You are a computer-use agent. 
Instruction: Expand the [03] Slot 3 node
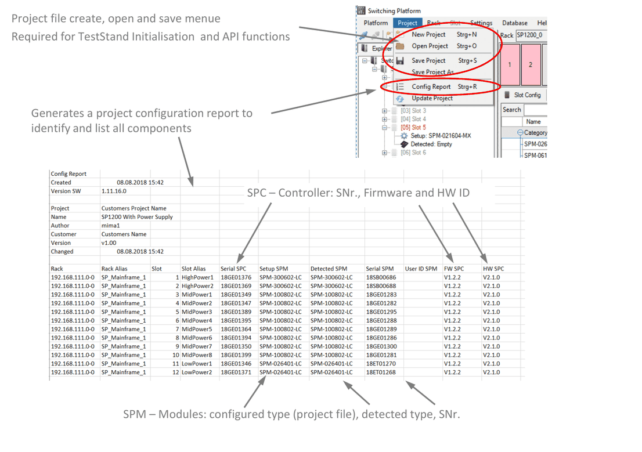coord(384,111)
